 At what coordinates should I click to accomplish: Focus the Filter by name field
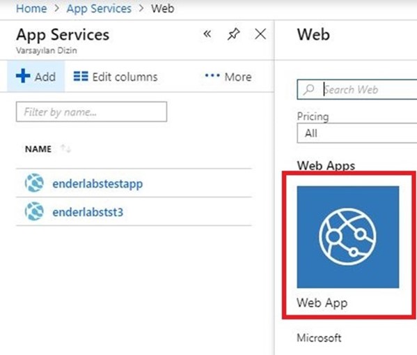pyautogui.click(x=91, y=112)
